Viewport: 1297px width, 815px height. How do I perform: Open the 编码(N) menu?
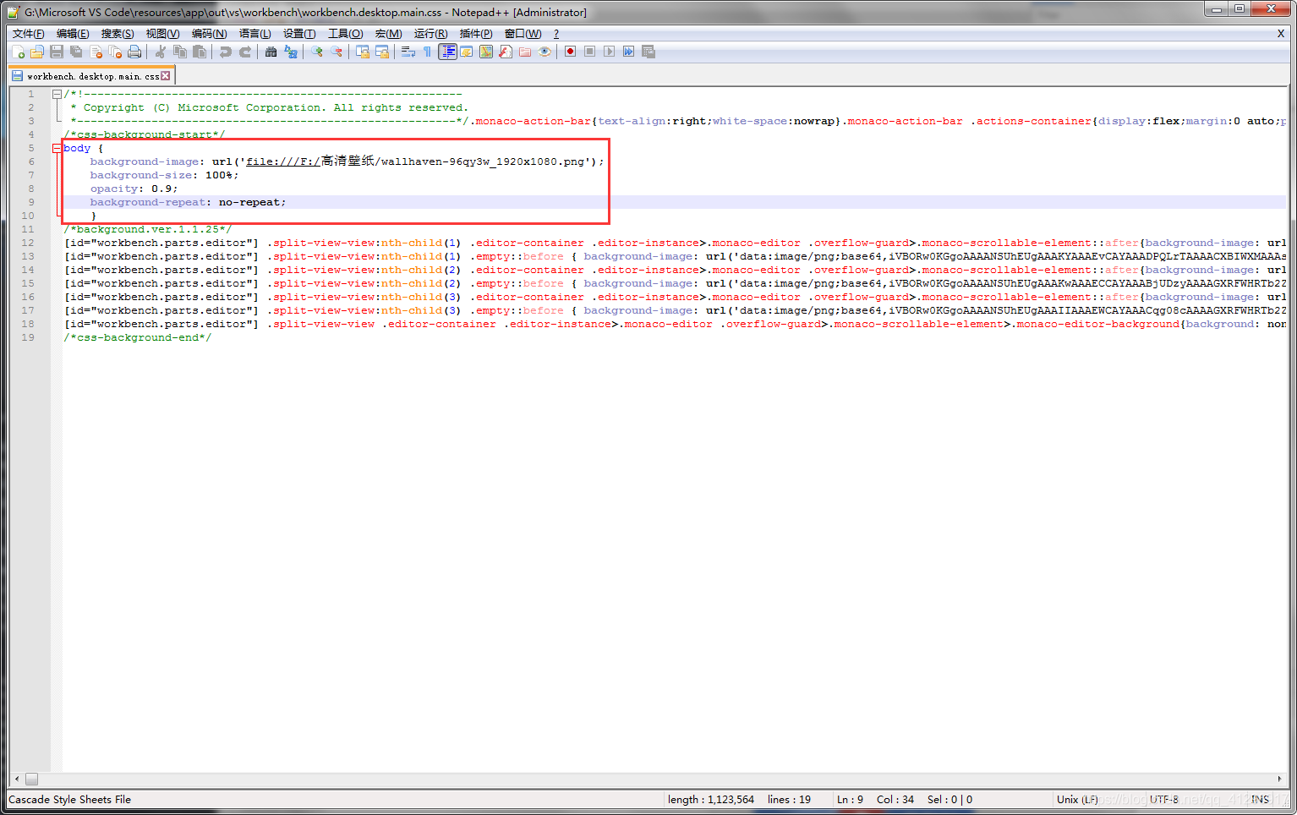(x=209, y=34)
